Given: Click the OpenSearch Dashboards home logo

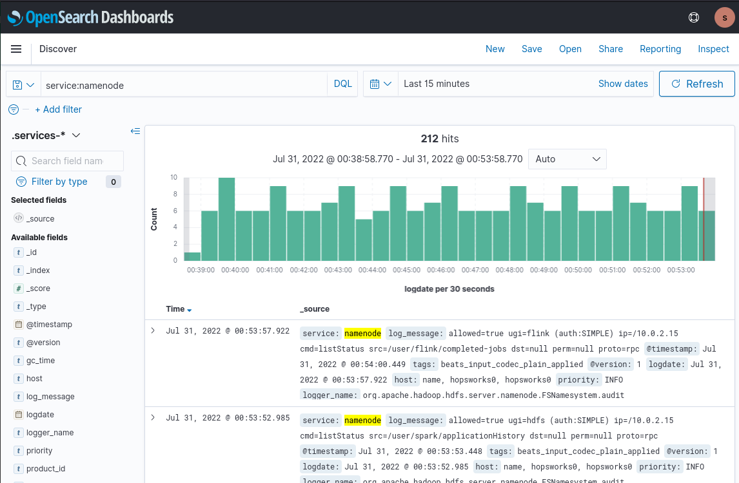Looking at the screenshot, I should click(x=89, y=17).
